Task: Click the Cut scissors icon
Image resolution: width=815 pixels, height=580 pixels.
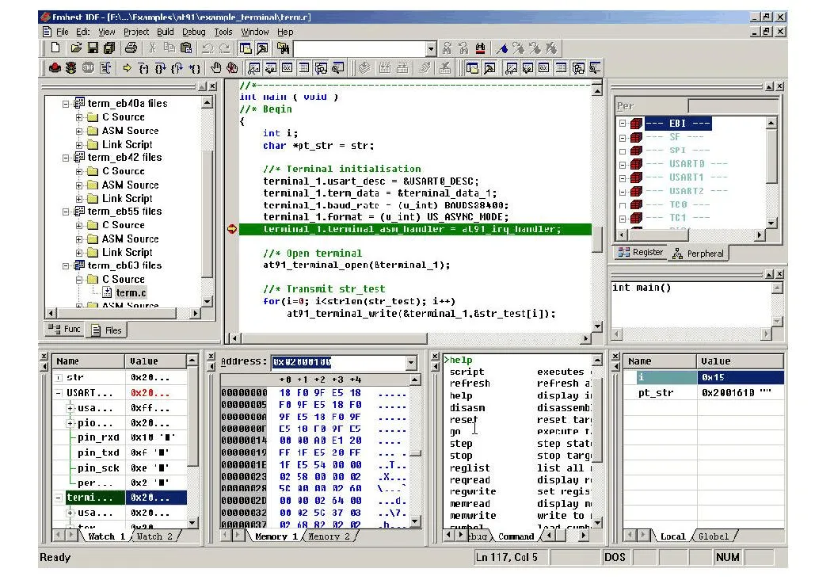Action: (152, 48)
